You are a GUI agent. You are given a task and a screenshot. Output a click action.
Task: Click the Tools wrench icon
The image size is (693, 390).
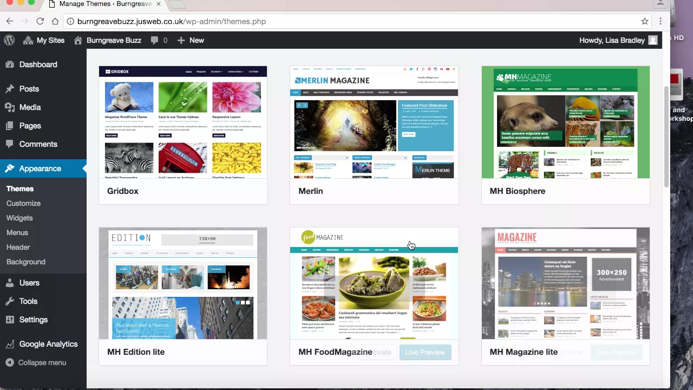[10, 301]
